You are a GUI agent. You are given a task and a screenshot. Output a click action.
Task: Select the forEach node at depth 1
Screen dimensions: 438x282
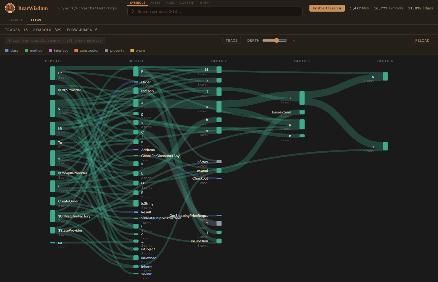(x=136, y=91)
